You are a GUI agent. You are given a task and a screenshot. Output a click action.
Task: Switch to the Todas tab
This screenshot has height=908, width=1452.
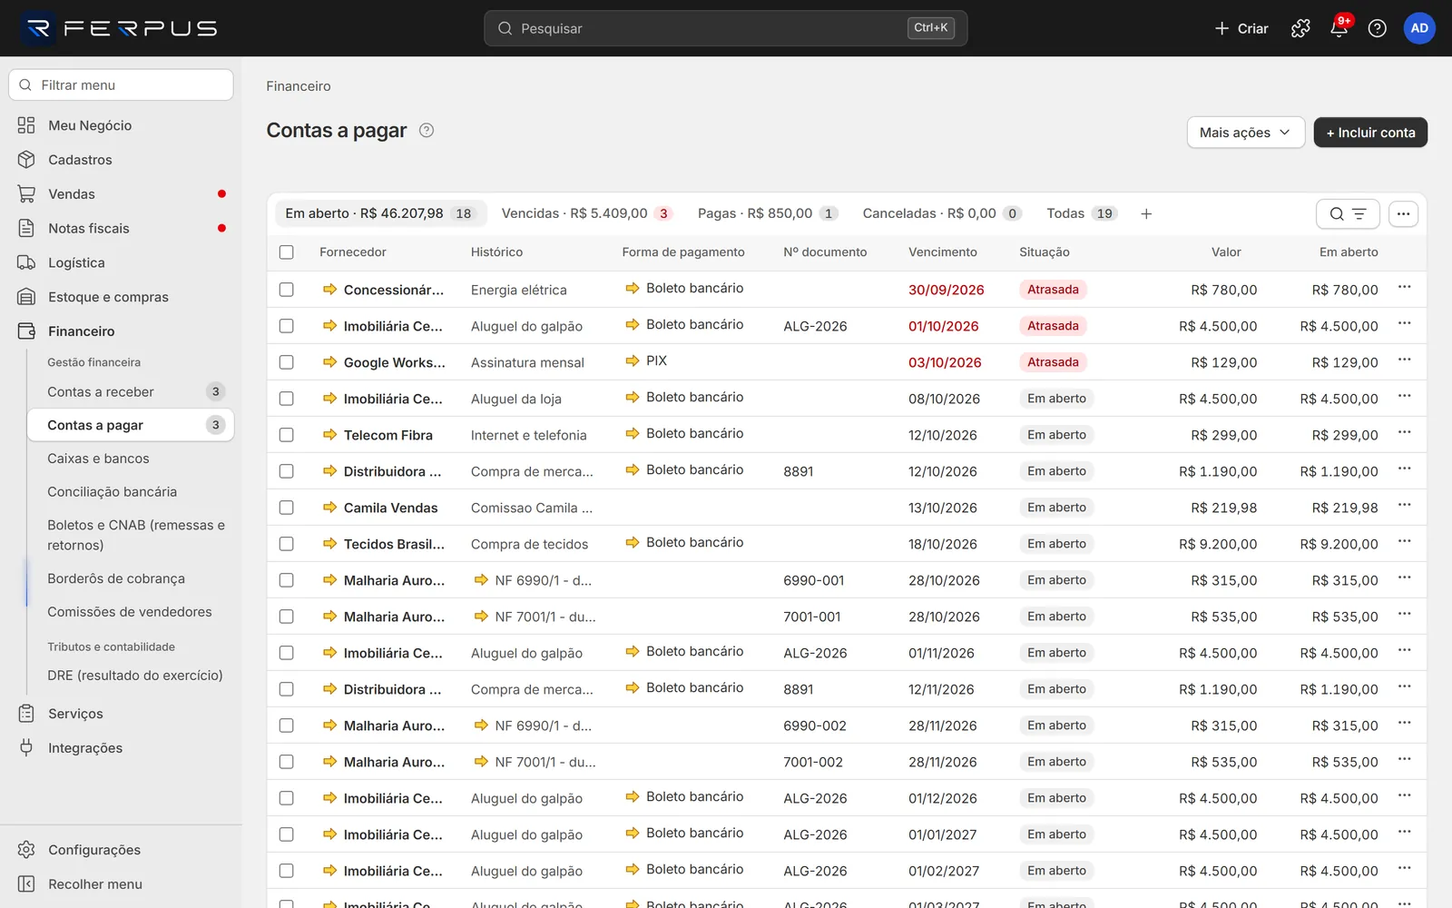coord(1081,213)
